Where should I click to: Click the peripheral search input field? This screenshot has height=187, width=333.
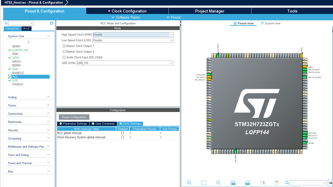point(21,23)
